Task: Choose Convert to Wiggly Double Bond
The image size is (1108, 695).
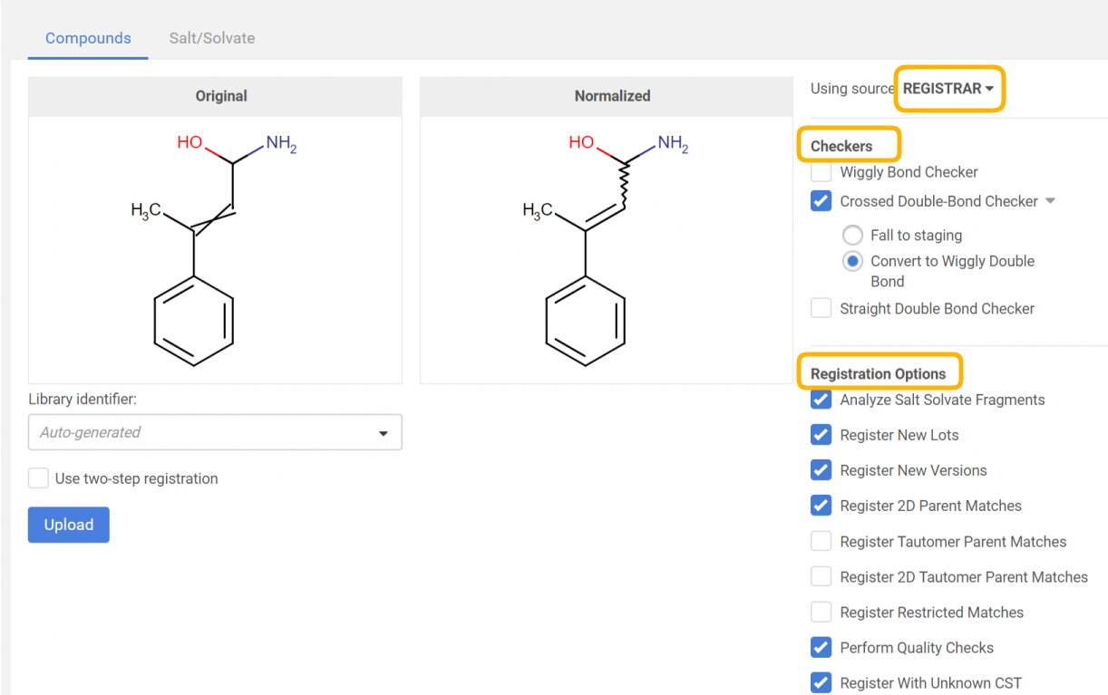Action: pyautogui.click(x=852, y=262)
